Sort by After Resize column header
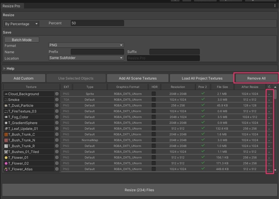 250,87
